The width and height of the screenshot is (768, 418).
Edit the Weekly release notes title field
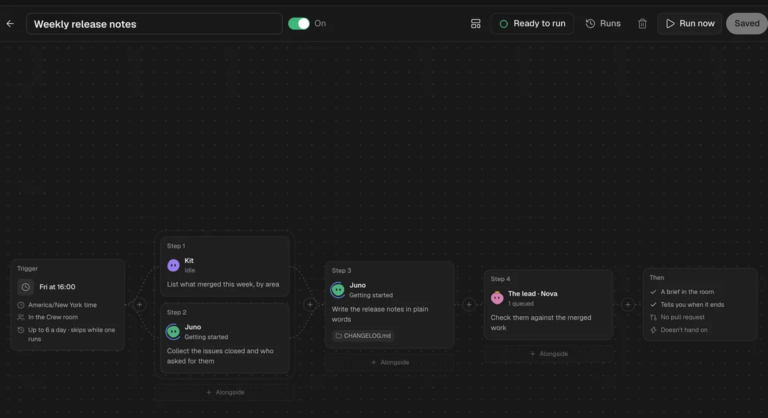click(155, 24)
